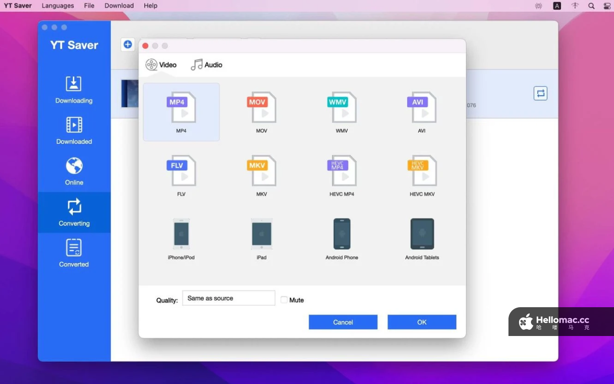Screen dimensions: 614x384
Task: Click the blue plus add button
Action: pos(128,45)
